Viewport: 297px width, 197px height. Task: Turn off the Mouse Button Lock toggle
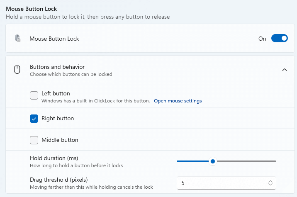[280, 38]
